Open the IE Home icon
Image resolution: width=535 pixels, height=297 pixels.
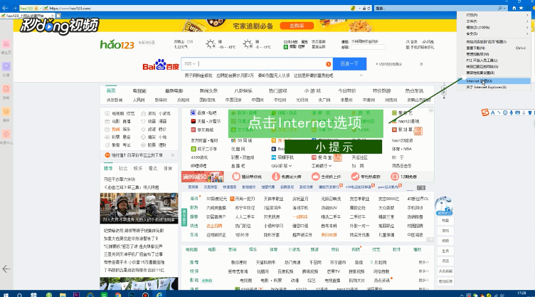514,8
